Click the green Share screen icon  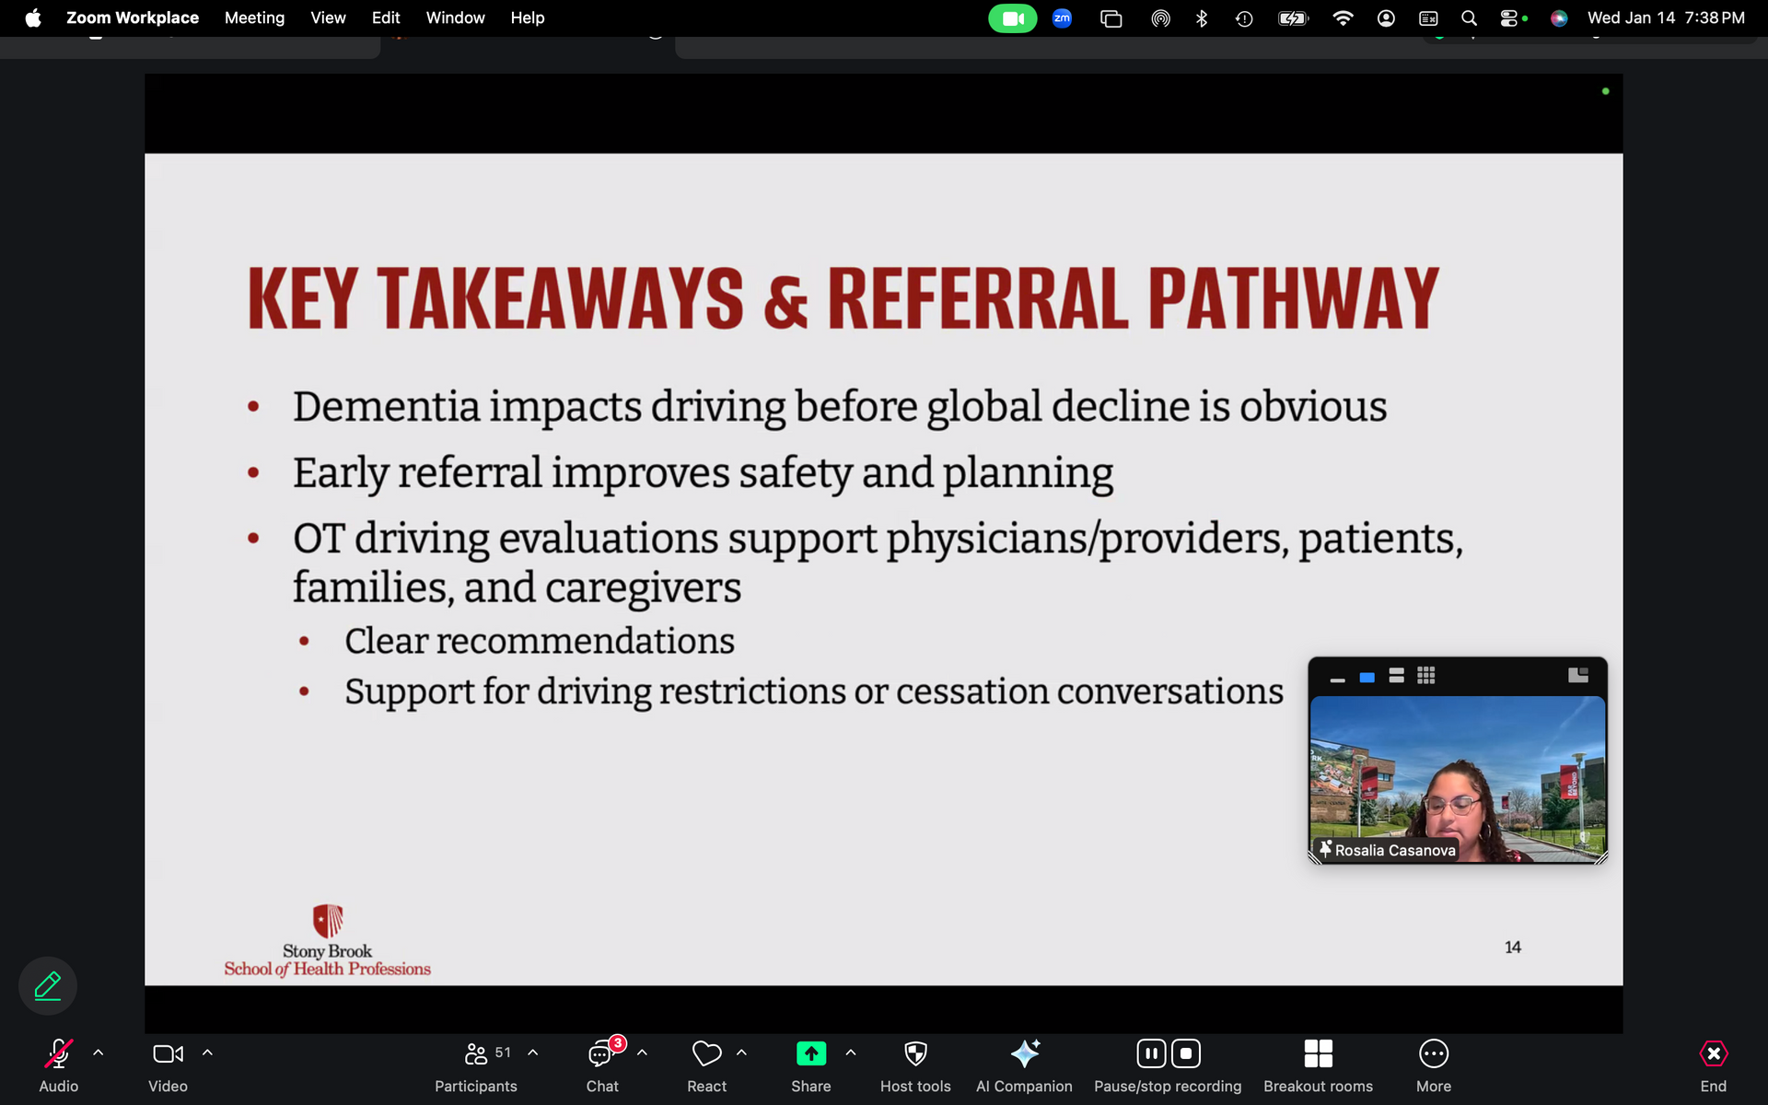[x=810, y=1054]
